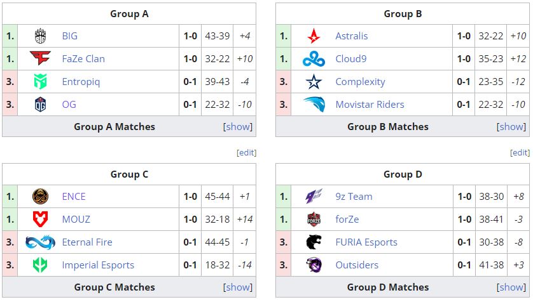The height and width of the screenshot is (302, 533).
Task: Click the BIG team logo icon
Action: (40, 36)
